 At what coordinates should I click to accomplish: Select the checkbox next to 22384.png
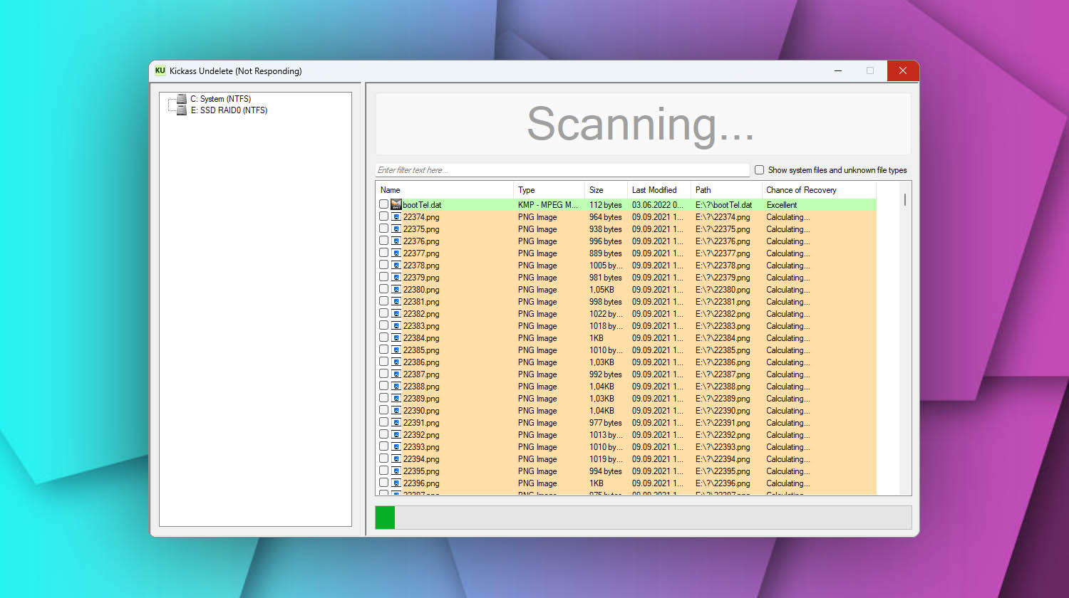point(383,337)
